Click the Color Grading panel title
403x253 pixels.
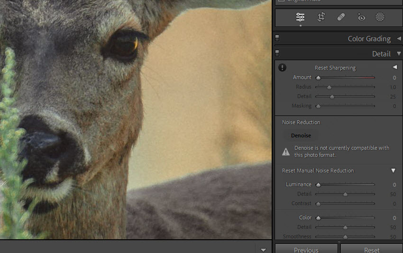(x=369, y=38)
